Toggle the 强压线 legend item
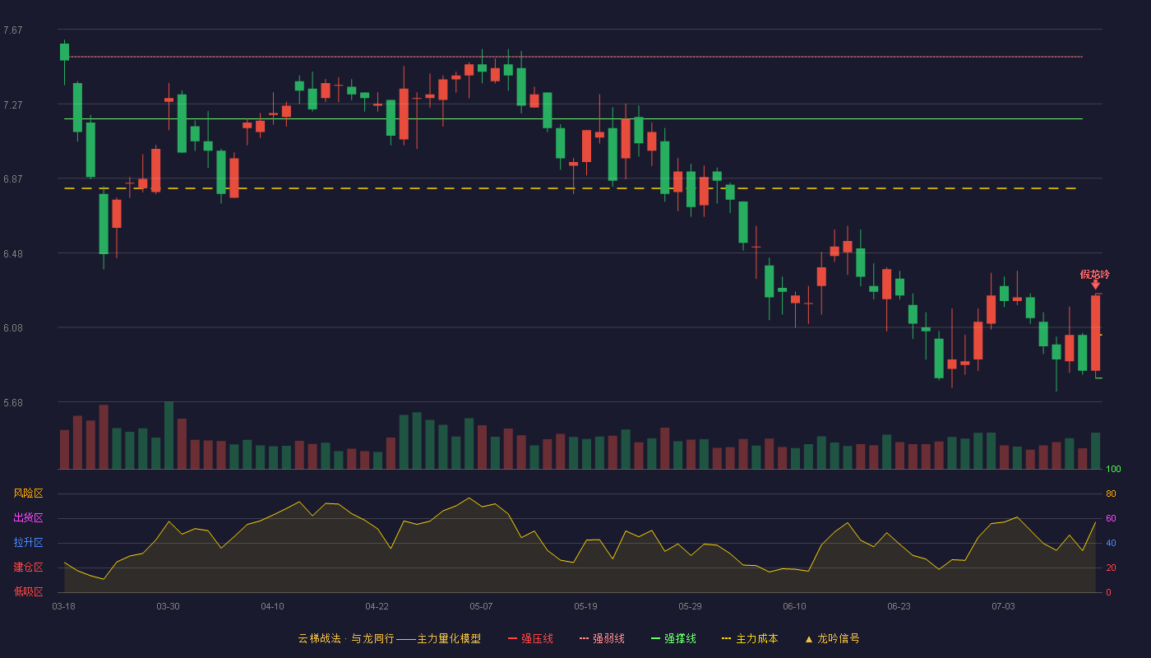This screenshot has width=1151, height=658. (x=531, y=638)
